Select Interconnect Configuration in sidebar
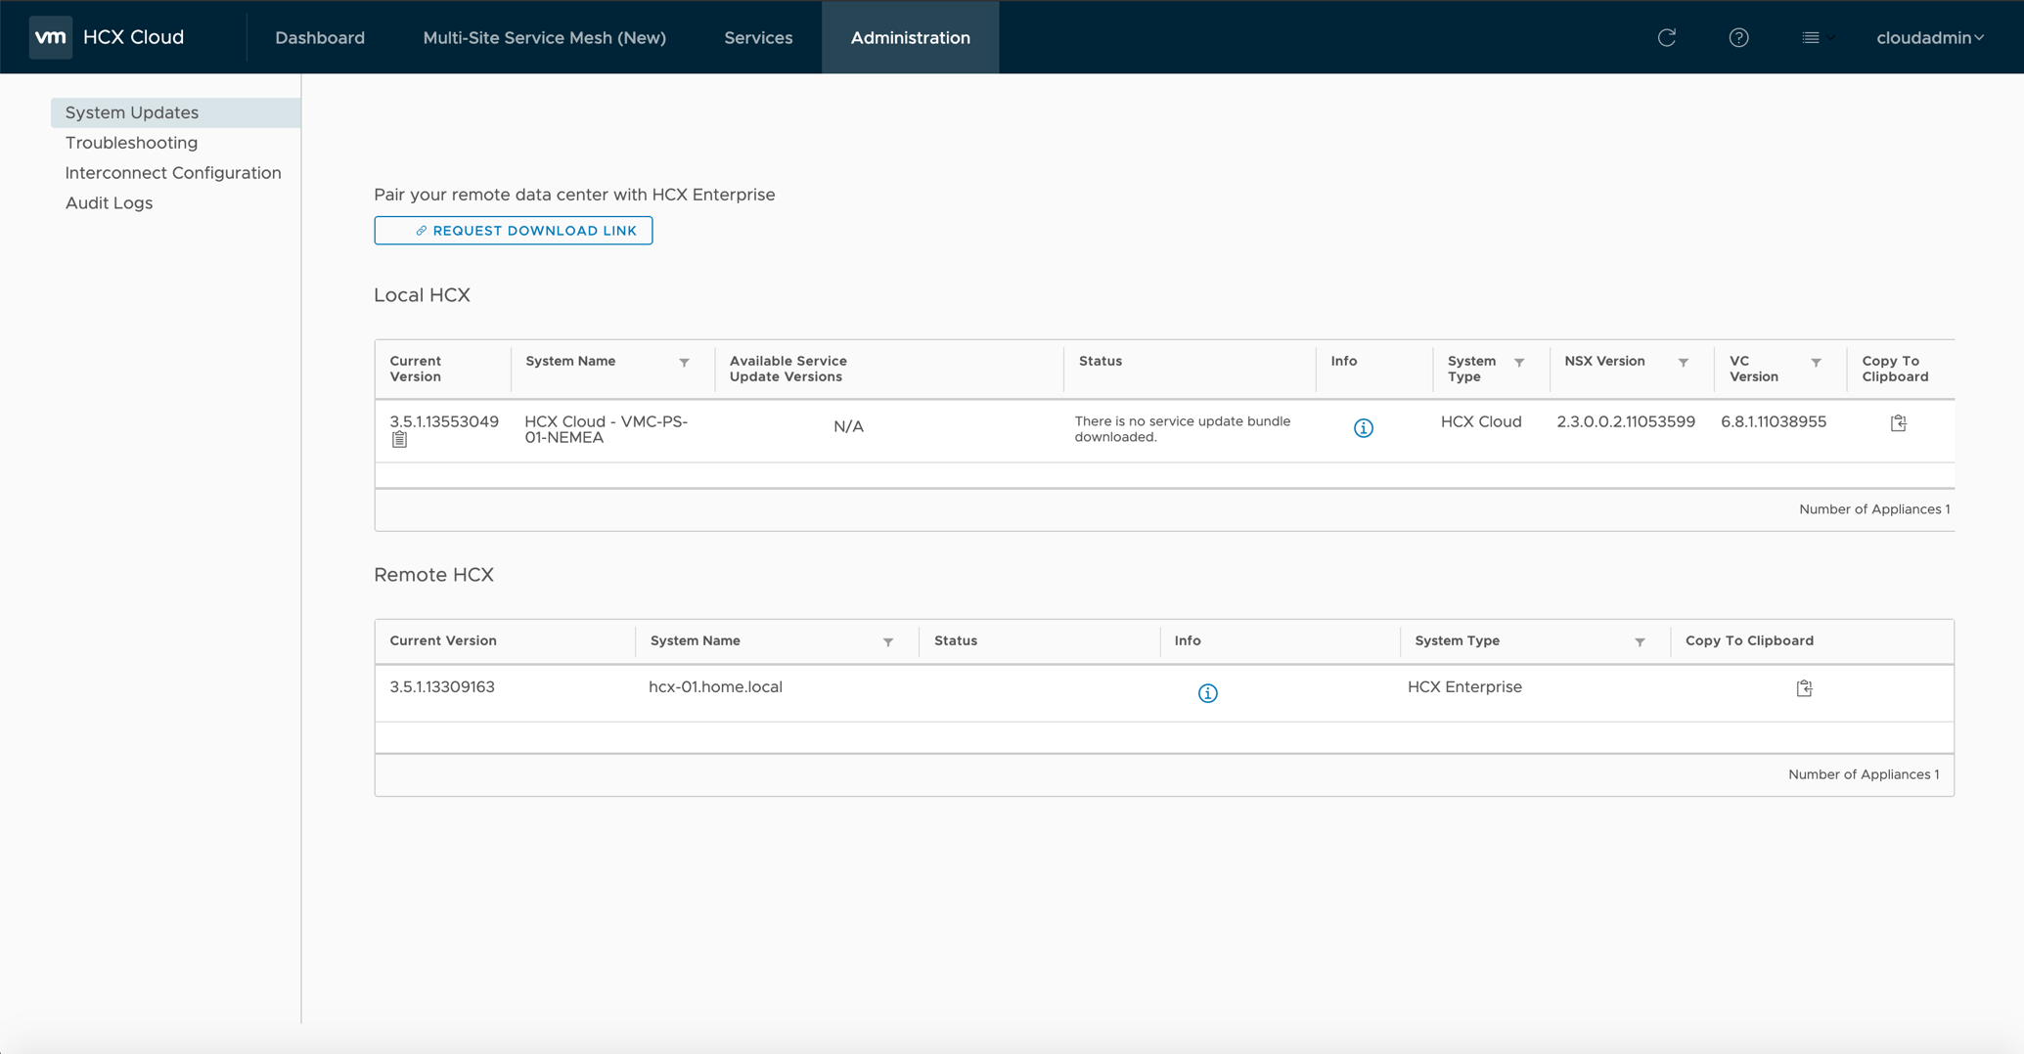Screen dimensions: 2024x1054 tap(173, 173)
